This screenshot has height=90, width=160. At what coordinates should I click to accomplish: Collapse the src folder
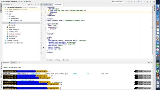[x=5, y=14]
